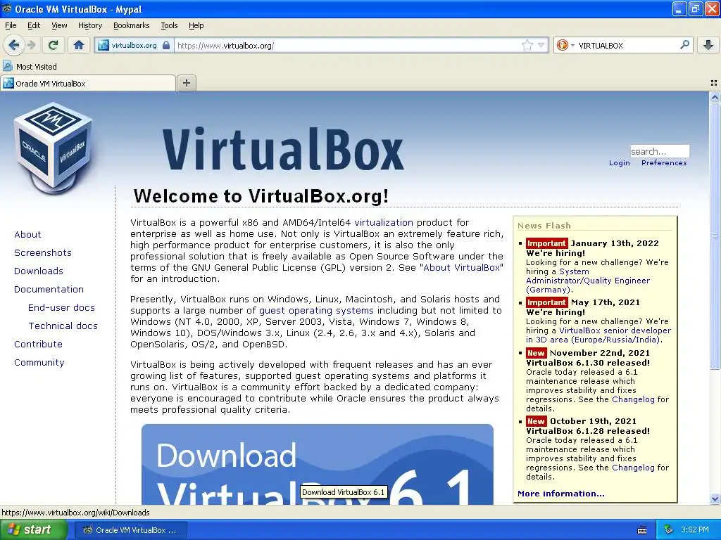Open the Login link
Image resolution: width=721 pixels, height=540 pixels.
pos(620,163)
